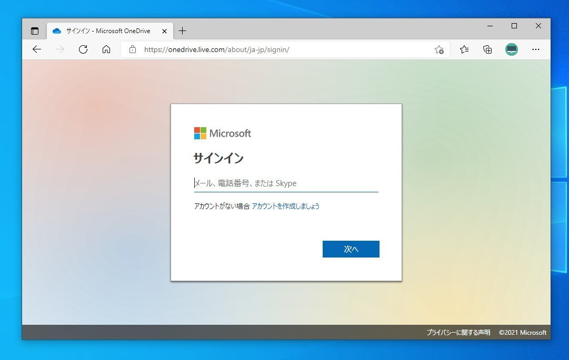Viewport: 569px width, 360px height.
Task: Open the Collections panel
Action: tap(487, 49)
